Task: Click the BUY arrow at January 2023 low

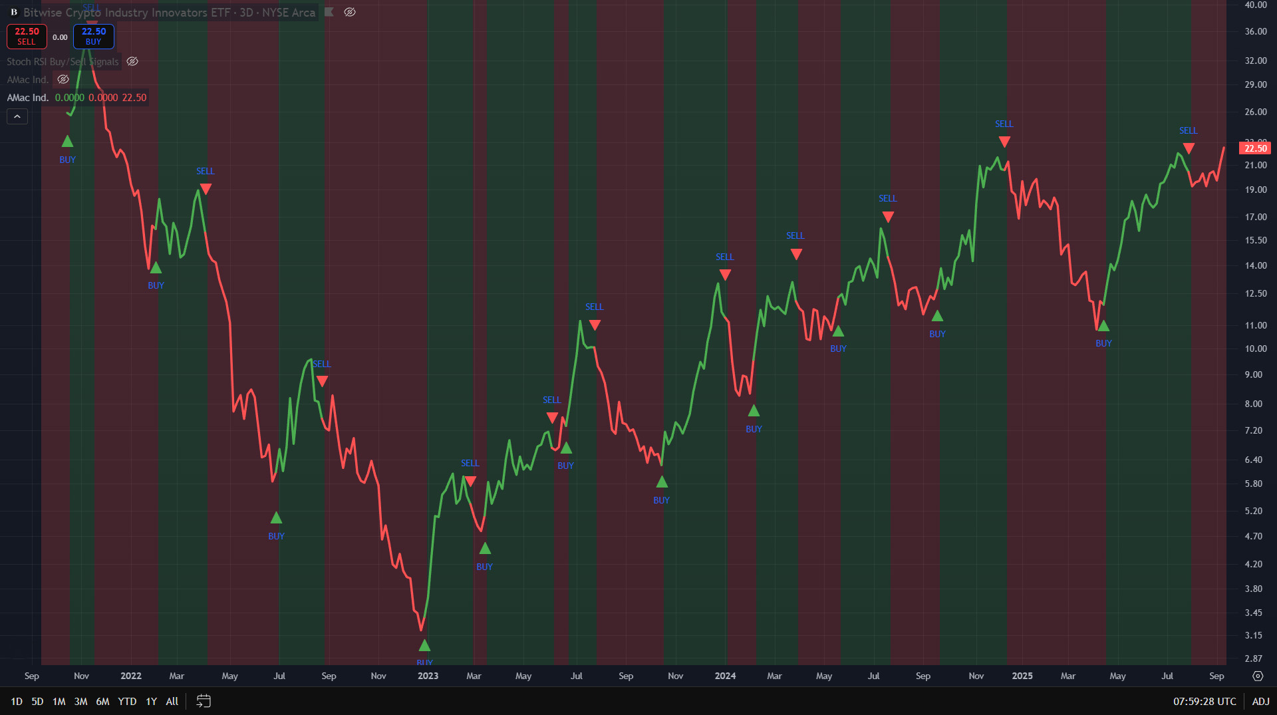Action: 424,645
